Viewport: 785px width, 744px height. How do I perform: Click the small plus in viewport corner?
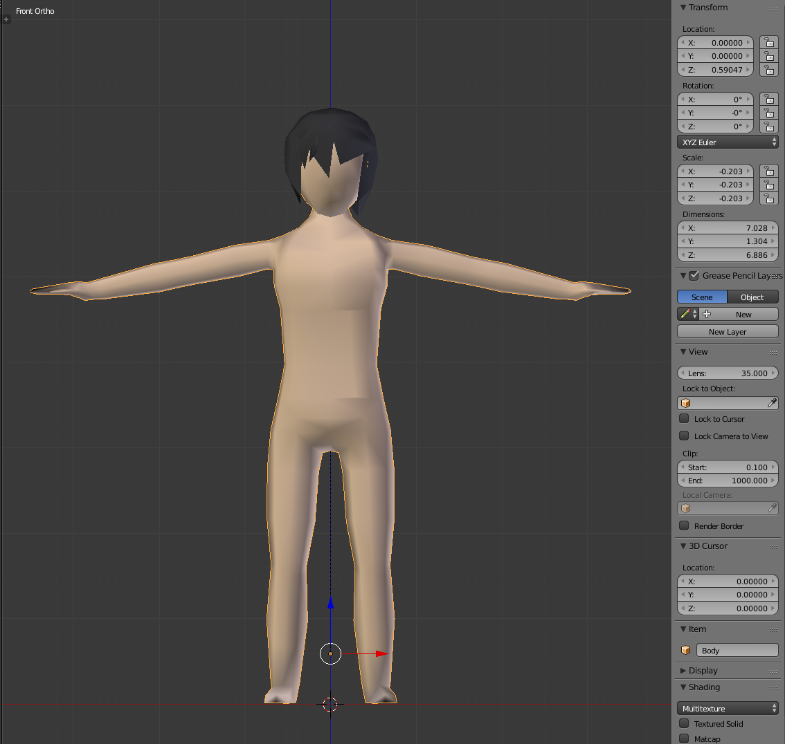coord(6,19)
